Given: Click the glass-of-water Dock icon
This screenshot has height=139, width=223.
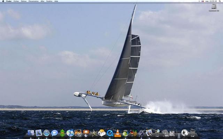Looking at the screenshot, I should (157, 133).
